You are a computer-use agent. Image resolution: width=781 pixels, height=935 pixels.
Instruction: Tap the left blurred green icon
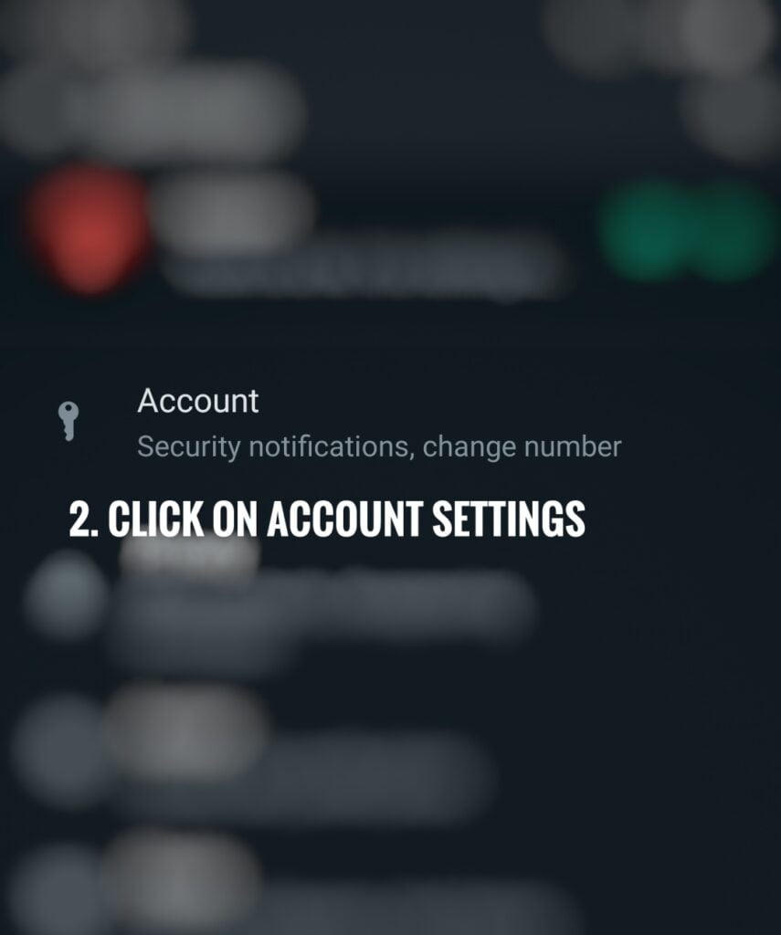[646, 229]
